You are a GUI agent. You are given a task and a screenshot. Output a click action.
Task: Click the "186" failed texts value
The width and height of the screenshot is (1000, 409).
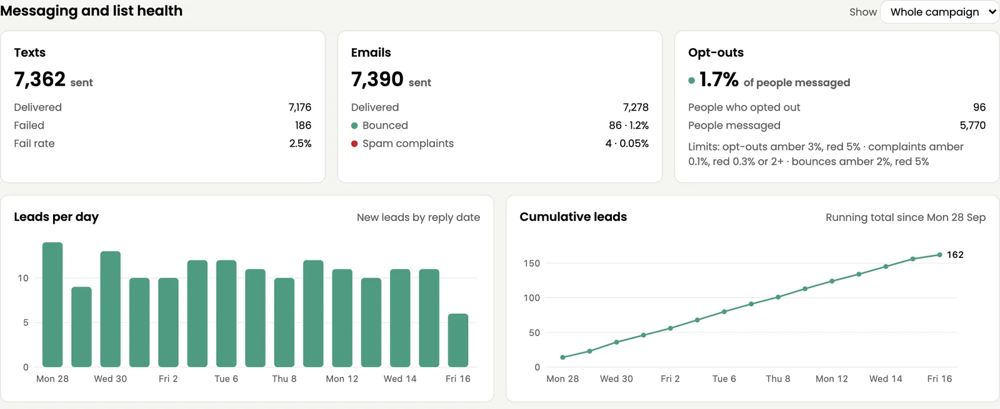pyautogui.click(x=303, y=126)
